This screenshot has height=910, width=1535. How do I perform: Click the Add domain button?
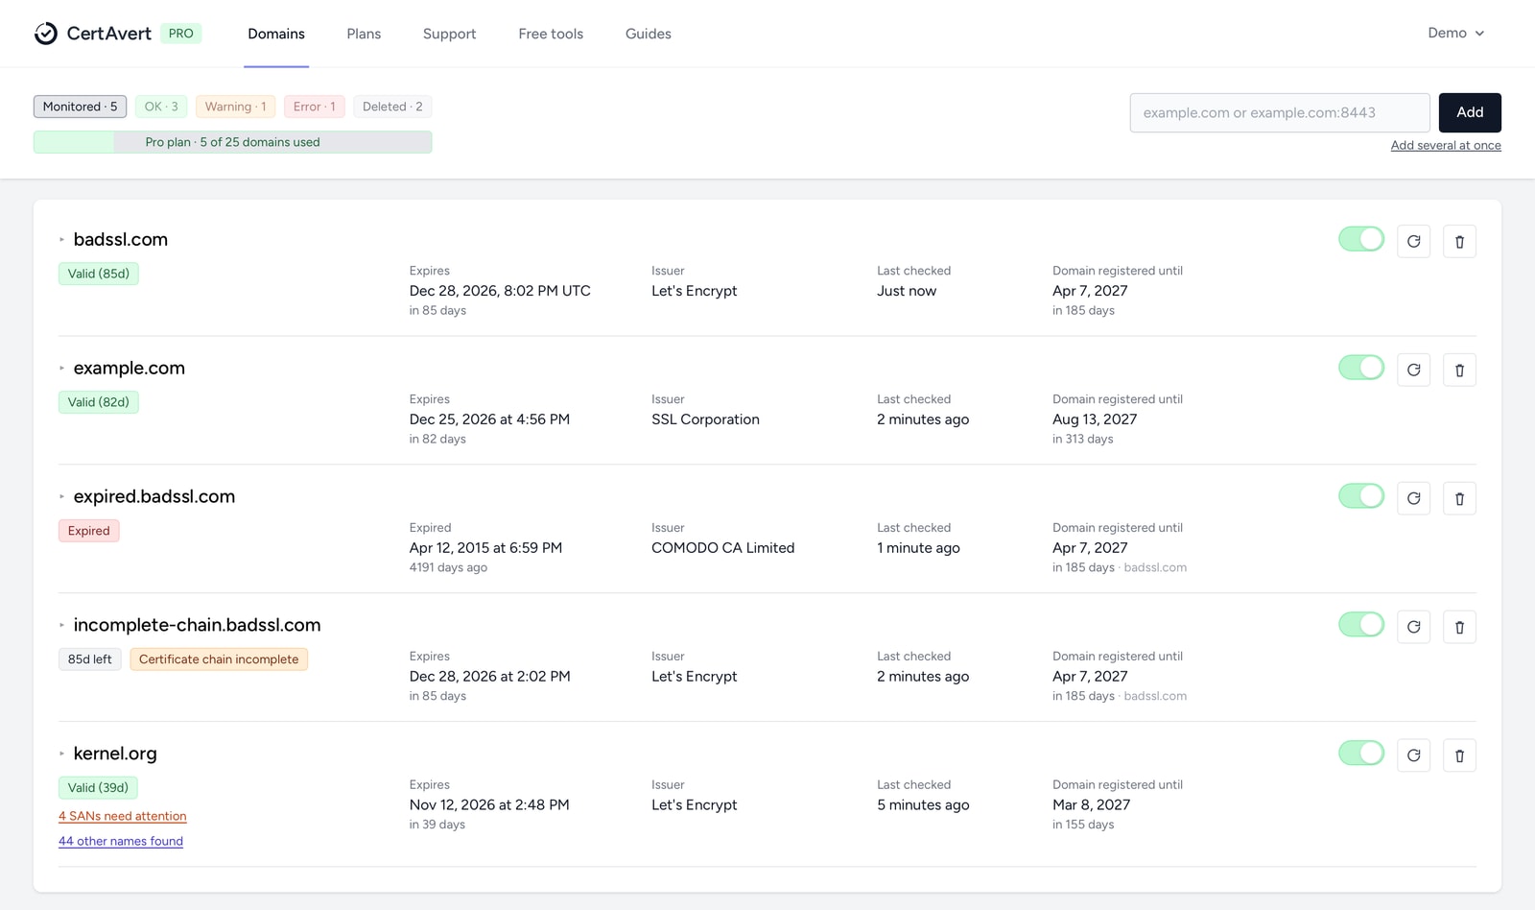[x=1470, y=112]
